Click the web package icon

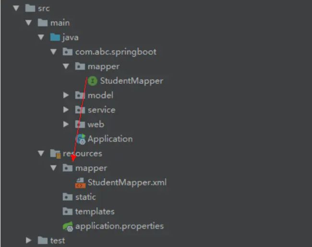click(x=80, y=124)
